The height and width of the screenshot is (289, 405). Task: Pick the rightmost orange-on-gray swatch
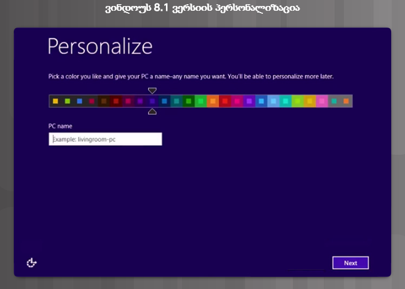[x=346, y=101]
